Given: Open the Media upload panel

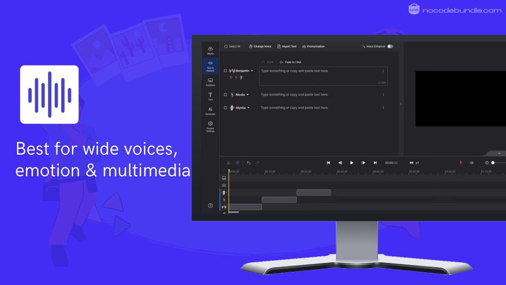Looking at the screenshot, I should [x=210, y=51].
